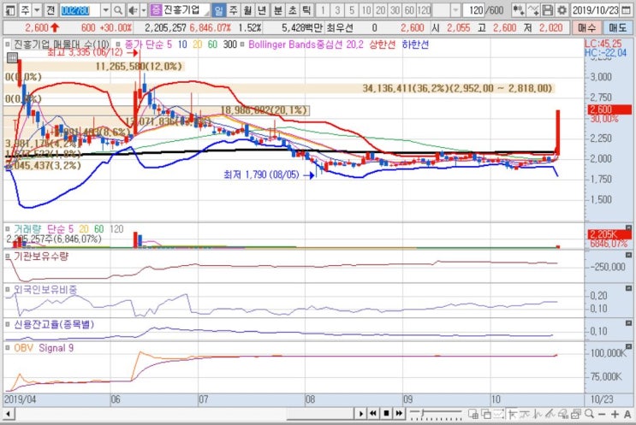The height and width of the screenshot is (425, 636).
Task: Select the 년 yearly period tab
Action: (262, 9)
